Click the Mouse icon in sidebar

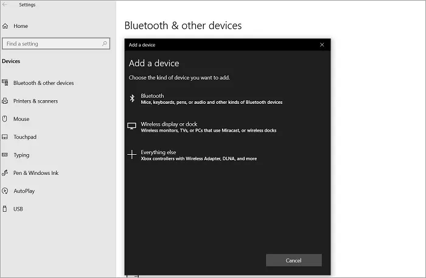(x=5, y=119)
